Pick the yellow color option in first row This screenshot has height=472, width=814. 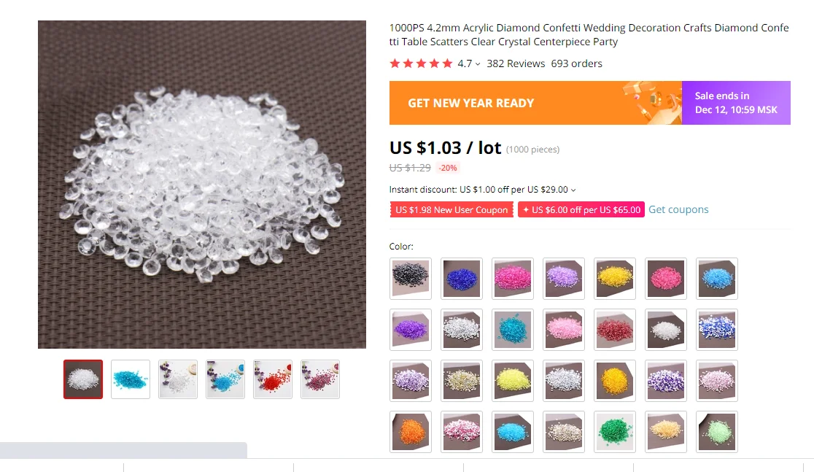point(615,279)
